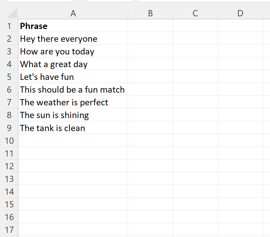The width and height of the screenshot is (270, 237).
Task: Select row 17 header
Action: click(x=9, y=230)
